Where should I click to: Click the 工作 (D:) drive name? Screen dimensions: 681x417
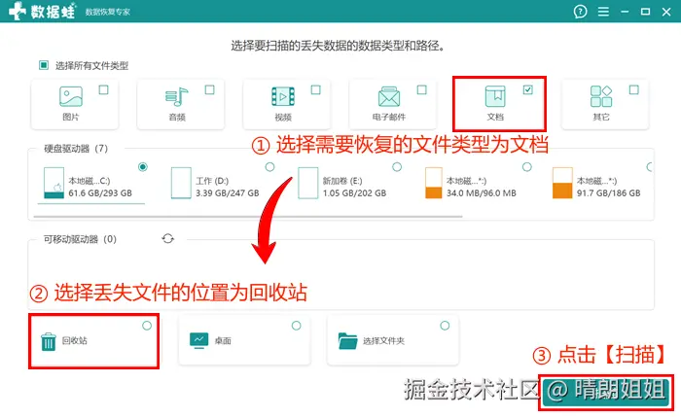212,181
